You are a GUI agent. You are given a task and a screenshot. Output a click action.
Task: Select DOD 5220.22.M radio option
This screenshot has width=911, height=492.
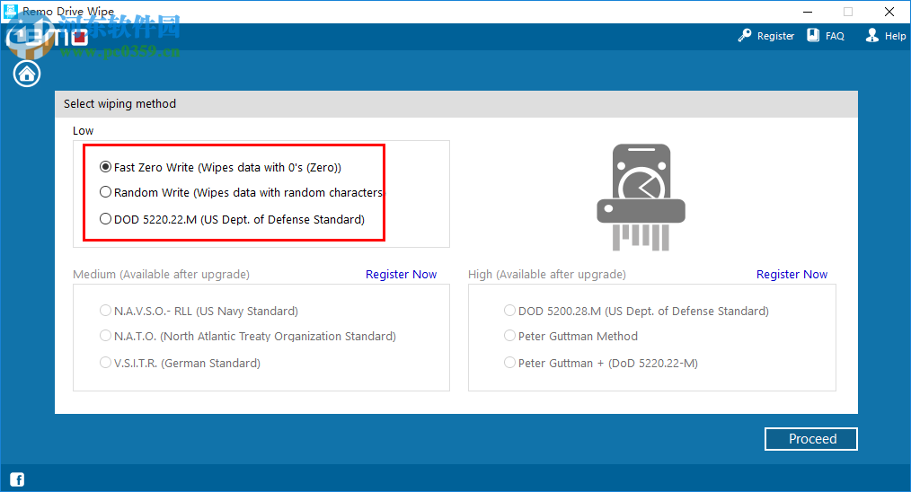[x=105, y=219]
